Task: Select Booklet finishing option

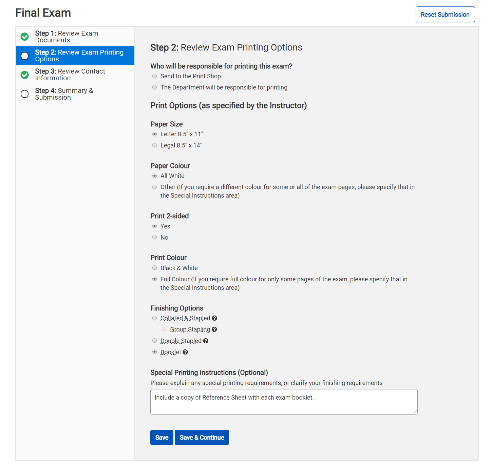Action: [155, 352]
